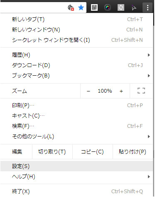Viewport: 155px width, 199px height.
Task: Close the three-dot Chrome menu button
Action: click(x=148, y=7)
